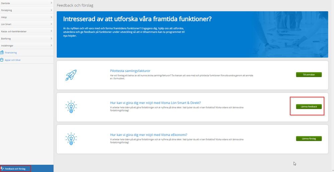Click the rocket icon beside Pilottesta samlingsfakturor

71,75
